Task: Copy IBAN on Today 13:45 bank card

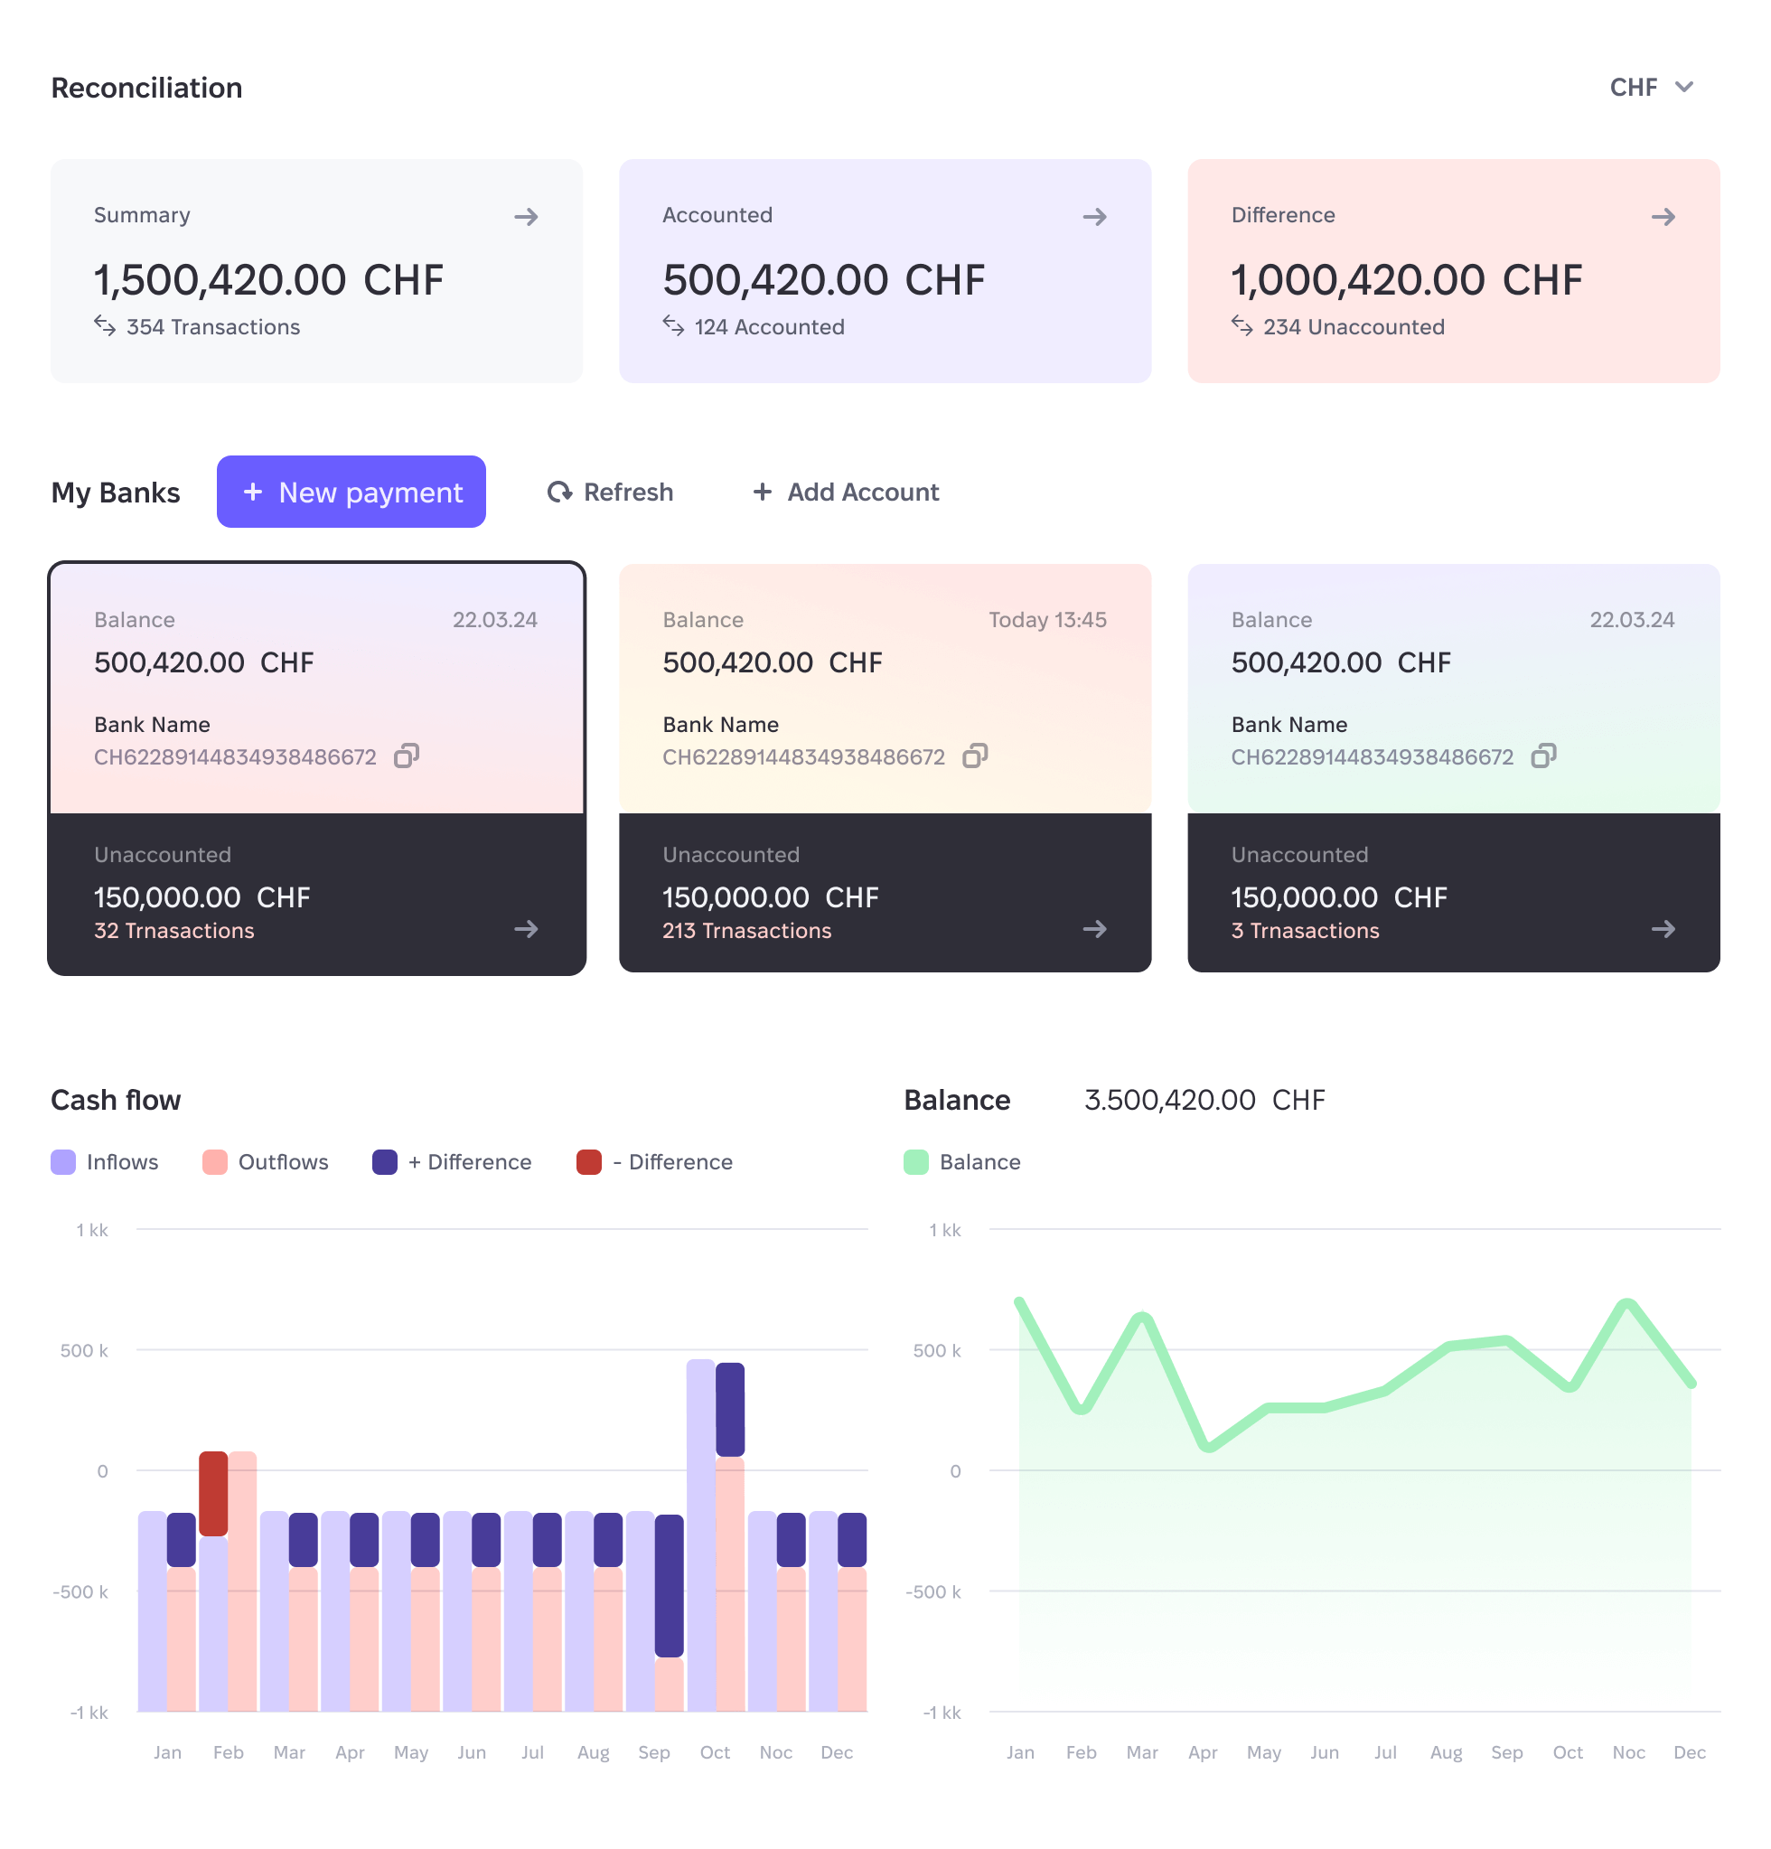Action: pos(975,756)
